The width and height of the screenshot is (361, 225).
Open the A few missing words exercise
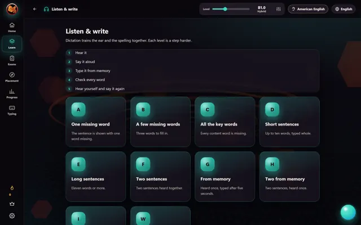160,122
